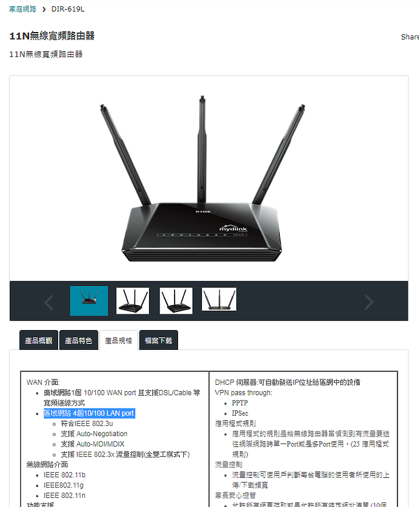Select the first highlighted router thumbnail
This screenshot has height=507, width=419.
click(89, 301)
